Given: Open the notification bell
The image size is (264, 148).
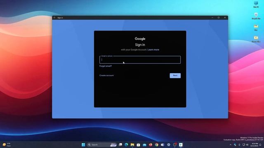Looking at the screenshot, I should (260, 145).
